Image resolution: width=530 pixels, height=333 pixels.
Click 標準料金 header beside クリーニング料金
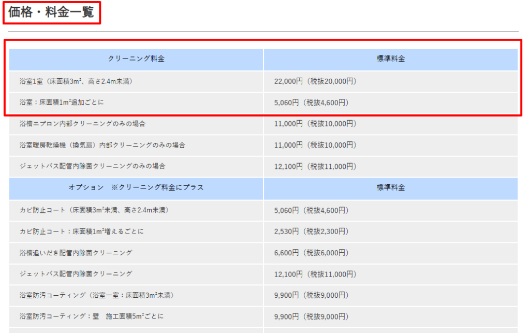point(391,59)
